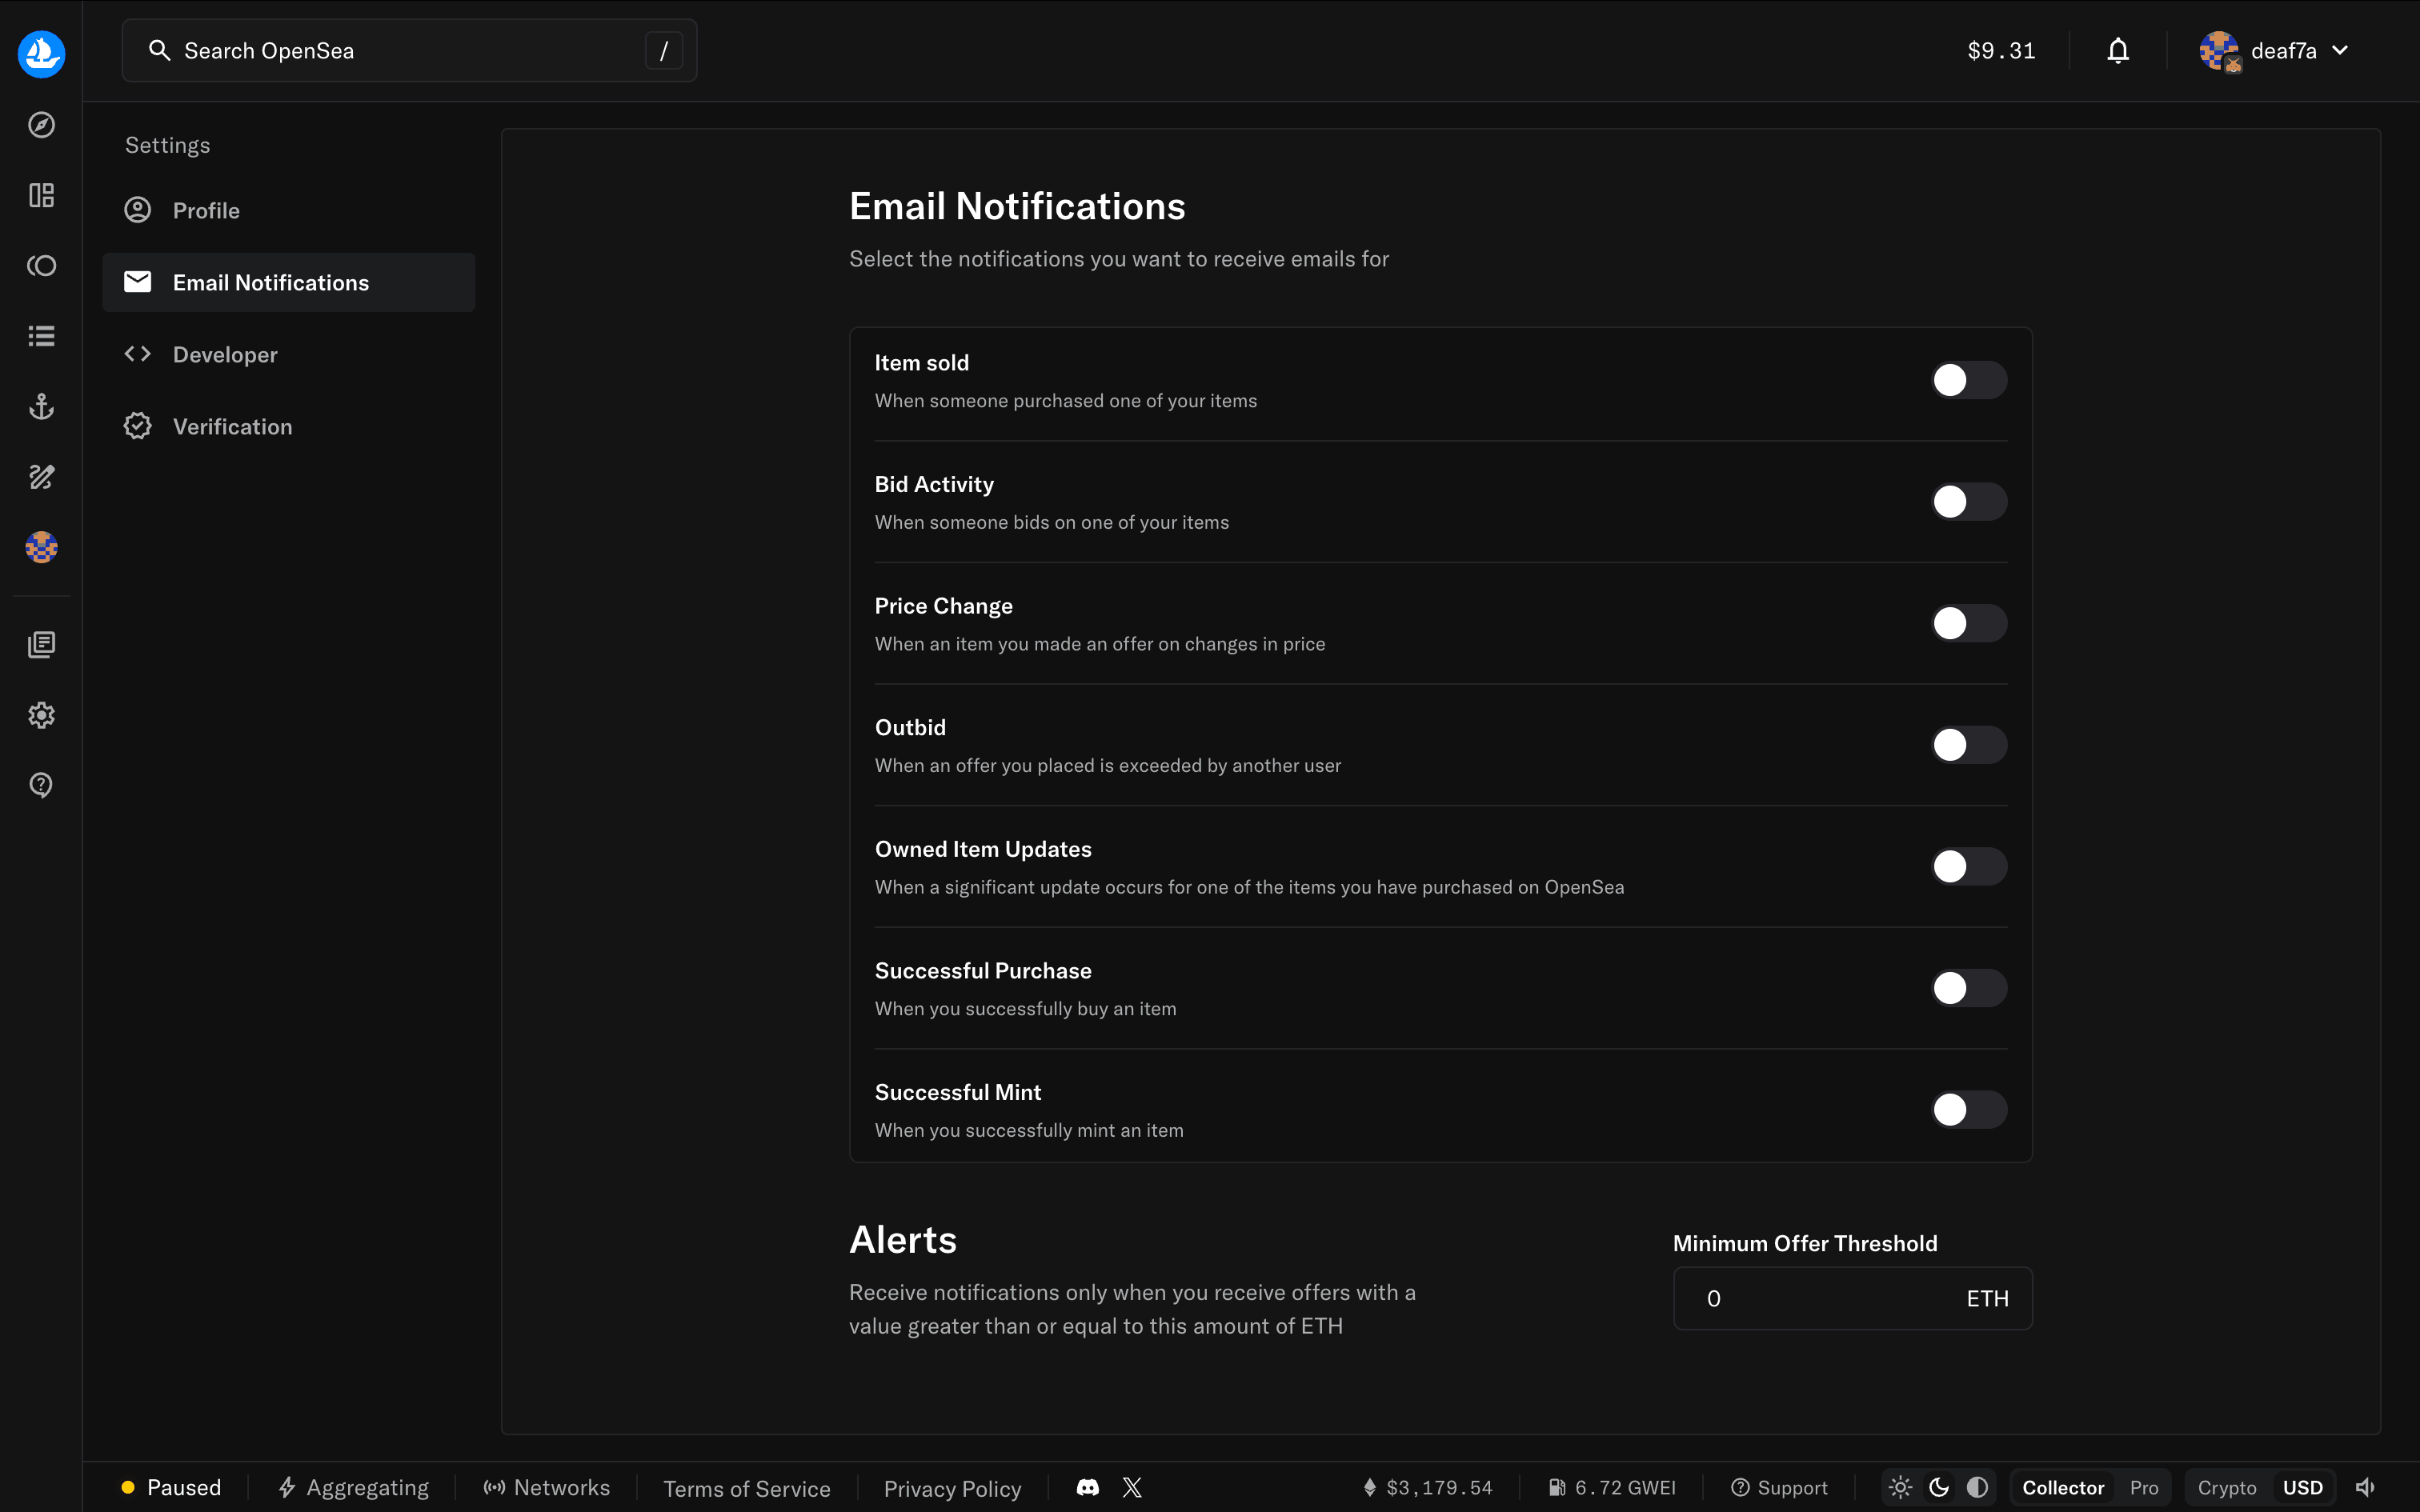
Task: Switch to dark mode moon icon
Action: pos(1938,1487)
